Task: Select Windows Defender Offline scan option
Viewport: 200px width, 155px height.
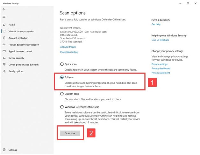Action: coord(62,107)
